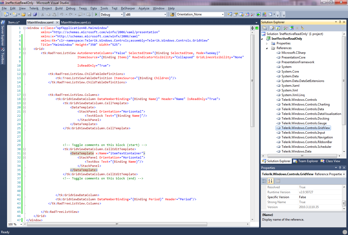Toggle Alphabetical sort in Properties panel

(270, 181)
